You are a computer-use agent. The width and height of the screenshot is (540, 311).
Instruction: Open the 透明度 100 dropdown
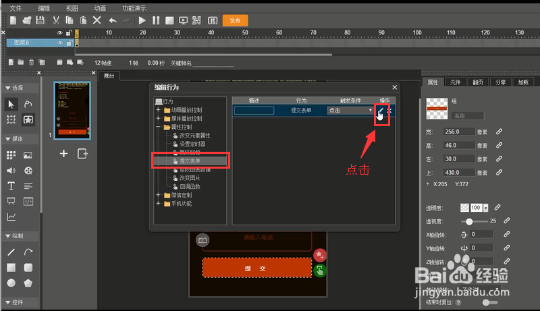485,208
